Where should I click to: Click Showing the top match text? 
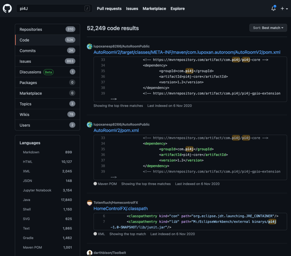pyautogui.click(x=128, y=234)
